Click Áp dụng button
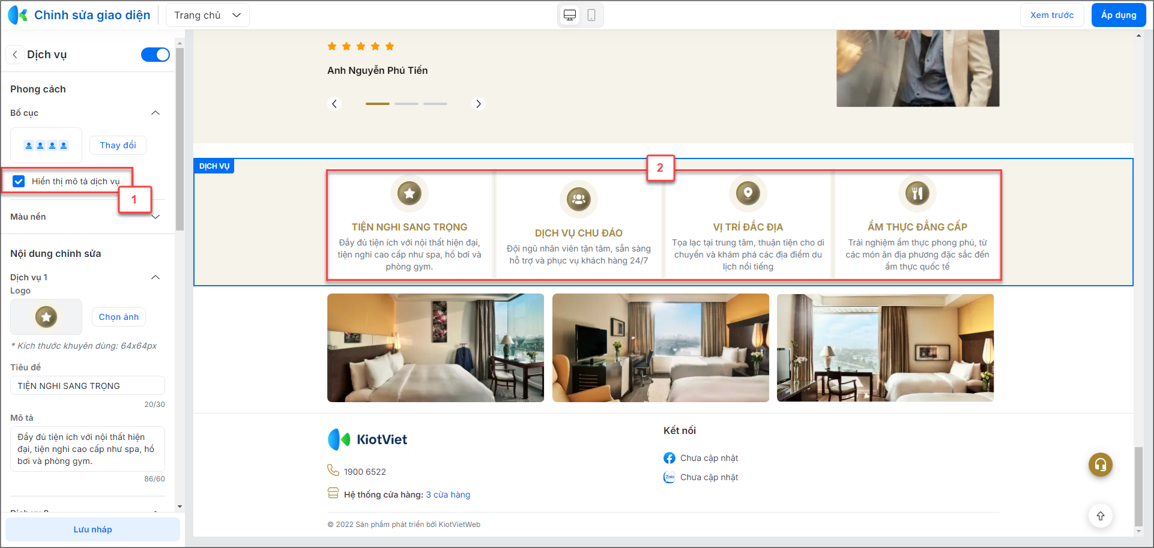The width and height of the screenshot is (1154, 548). [x=1119, y=15]
